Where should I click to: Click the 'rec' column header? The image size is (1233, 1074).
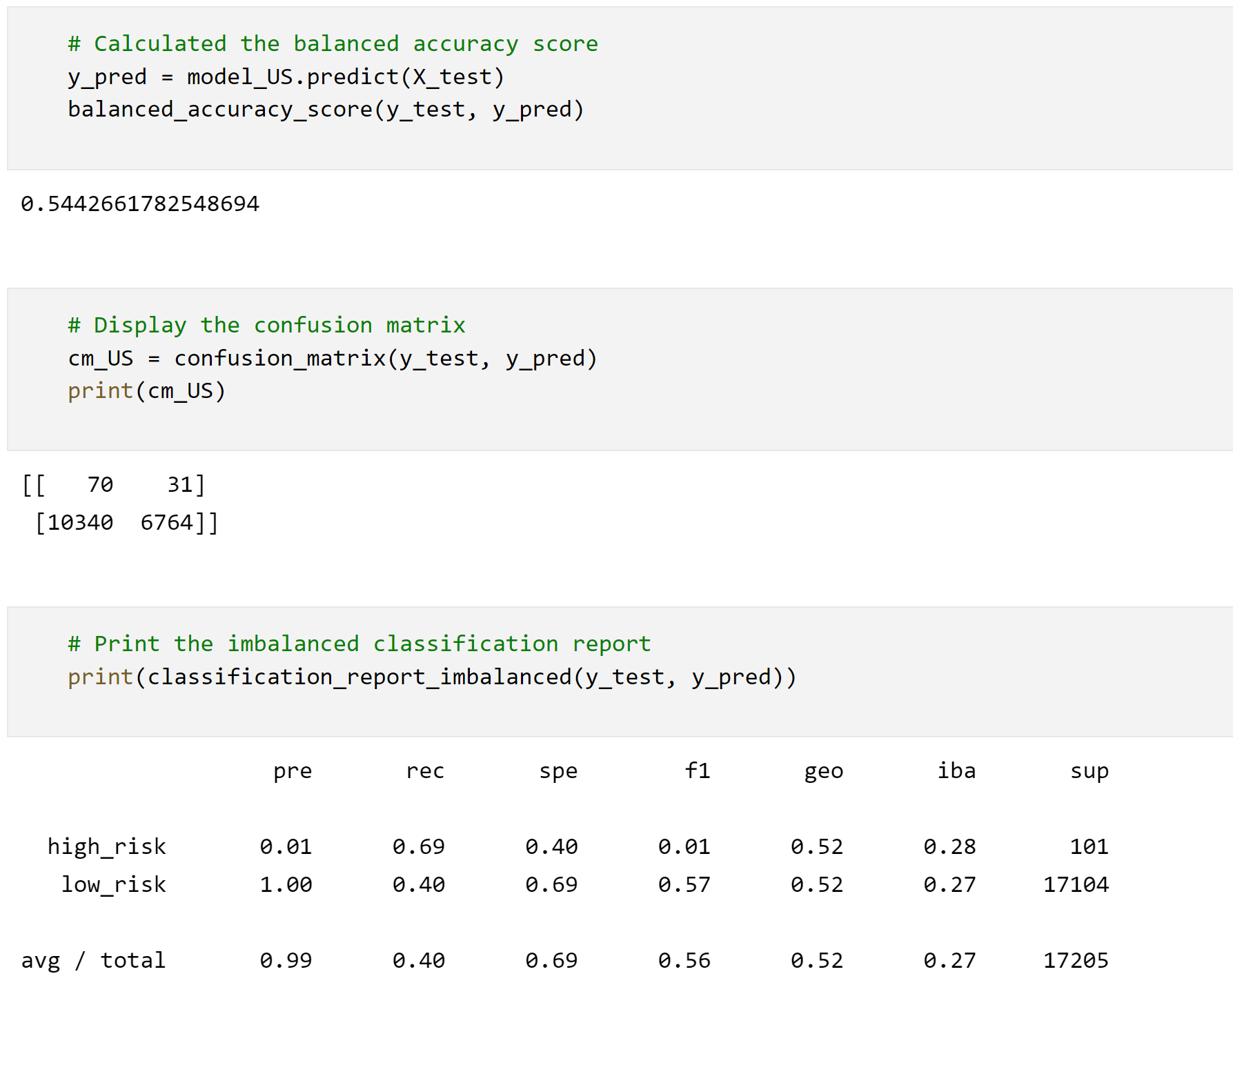pyautogui.click(x=425, y=771)
